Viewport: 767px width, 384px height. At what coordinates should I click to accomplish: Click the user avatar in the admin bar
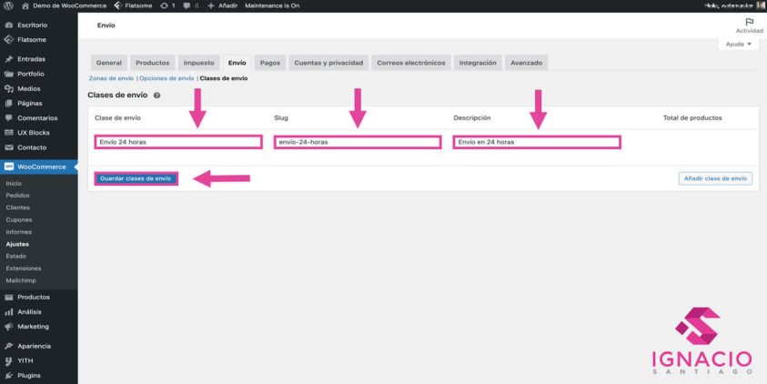pyautogui.click(x=761, y=5)
